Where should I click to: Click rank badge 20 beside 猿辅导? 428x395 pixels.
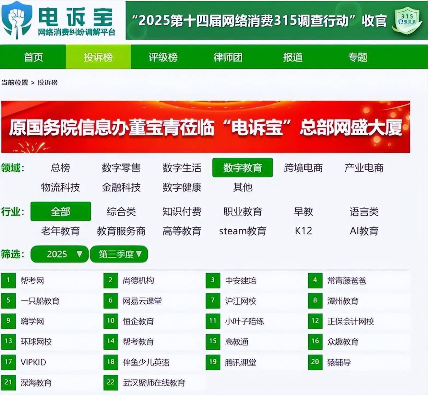(315, 362)
